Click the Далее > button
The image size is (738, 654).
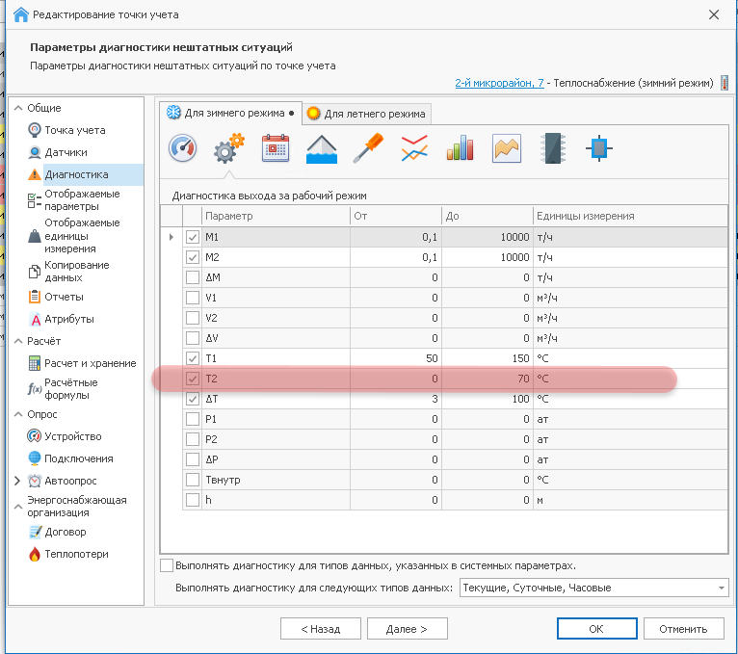pyautogui.click(x=404, y=628)
